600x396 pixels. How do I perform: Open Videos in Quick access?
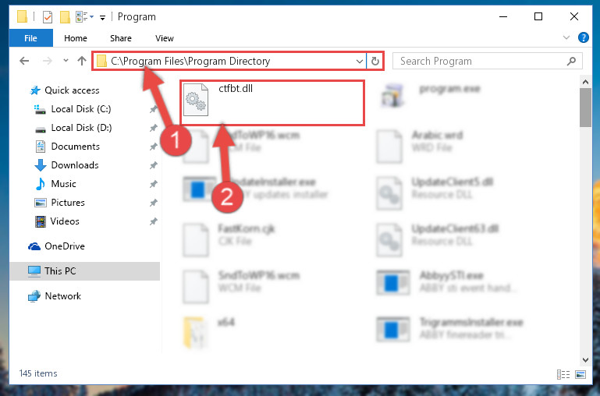click(65, 221)
